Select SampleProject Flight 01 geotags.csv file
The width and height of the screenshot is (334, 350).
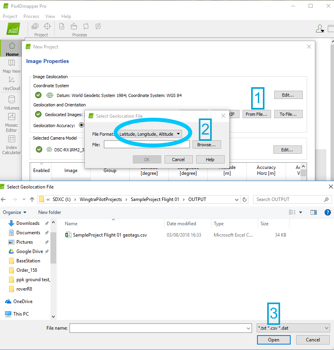109,235
